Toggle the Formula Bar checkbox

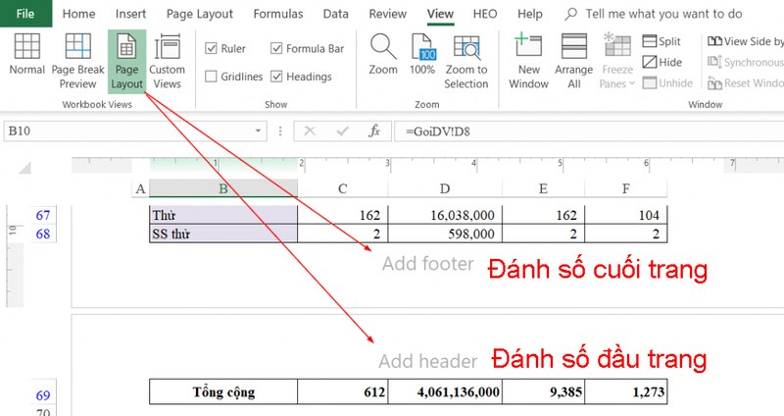[276, 48]
